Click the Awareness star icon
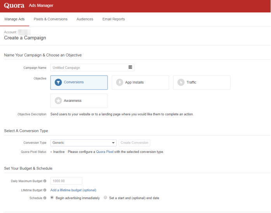 [x=58, y=101]
